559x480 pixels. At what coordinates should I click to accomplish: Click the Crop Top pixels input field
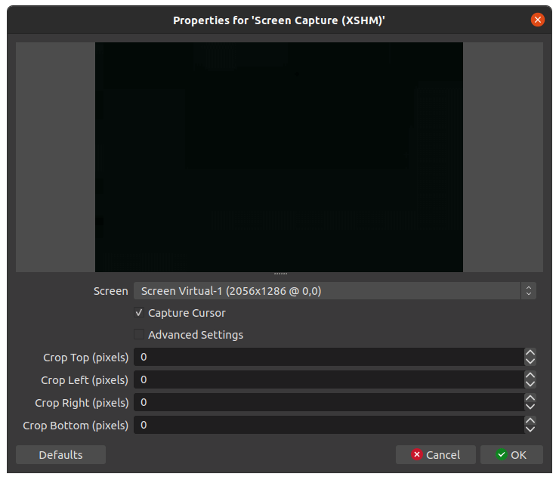[328, 357]
